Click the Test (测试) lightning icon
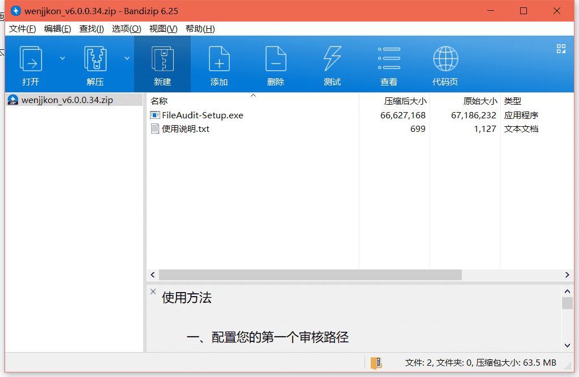579x377 pixels. pyautogui.click(x=332, y=59)
